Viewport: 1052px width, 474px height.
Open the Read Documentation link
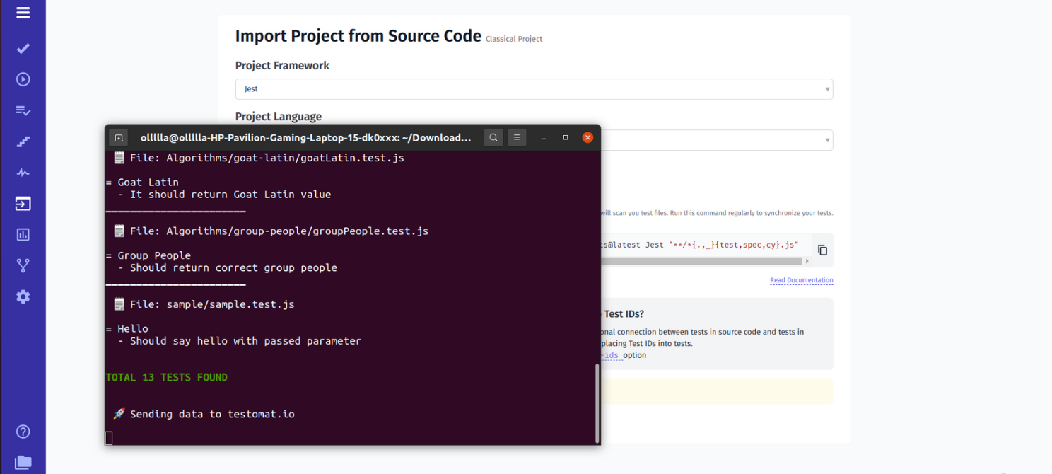point(801,280)
